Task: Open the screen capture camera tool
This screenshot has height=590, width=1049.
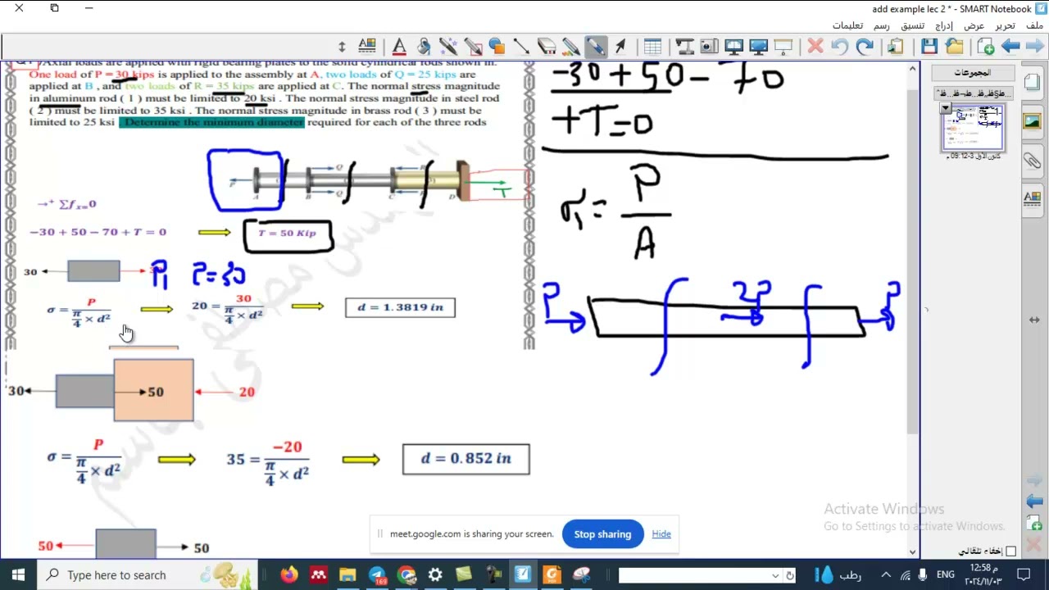Action: (709, 47)
